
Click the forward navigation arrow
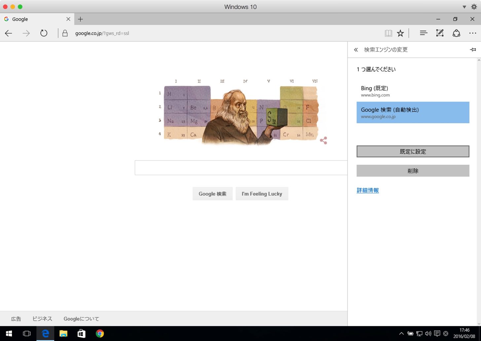(x=26, y=33)
